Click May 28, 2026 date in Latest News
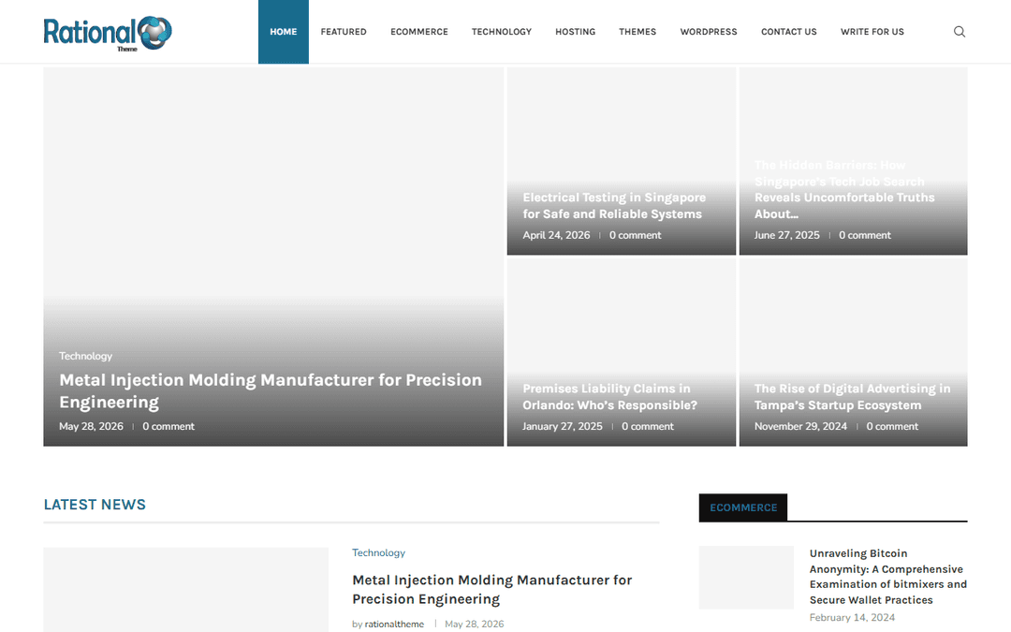Screen dimensions: 1011x632 474,624
